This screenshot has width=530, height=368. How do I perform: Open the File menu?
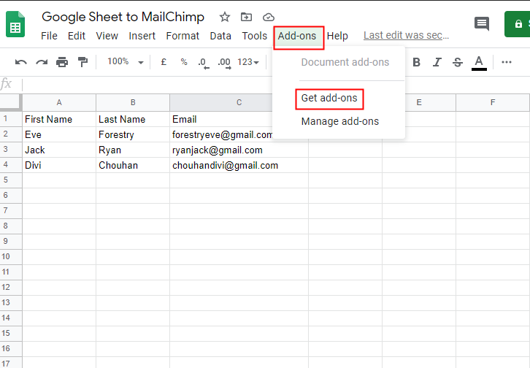pyautogui.click(x=49, y=36)
